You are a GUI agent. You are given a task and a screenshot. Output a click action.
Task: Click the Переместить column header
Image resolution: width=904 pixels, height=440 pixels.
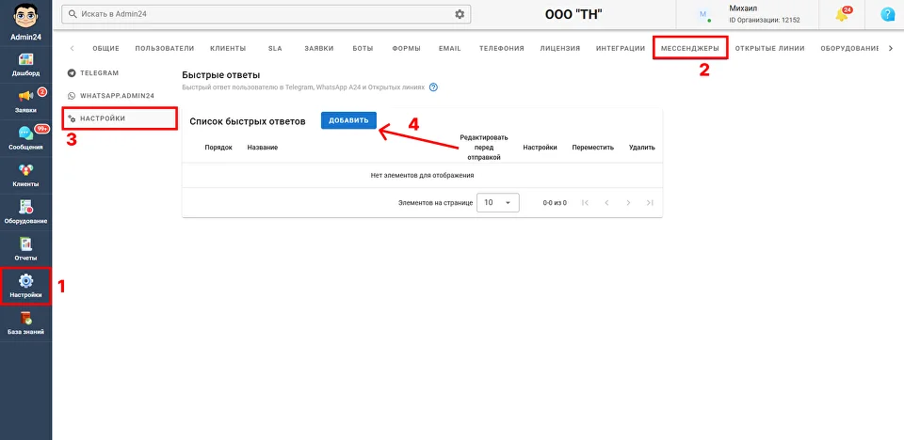(592, 148)
